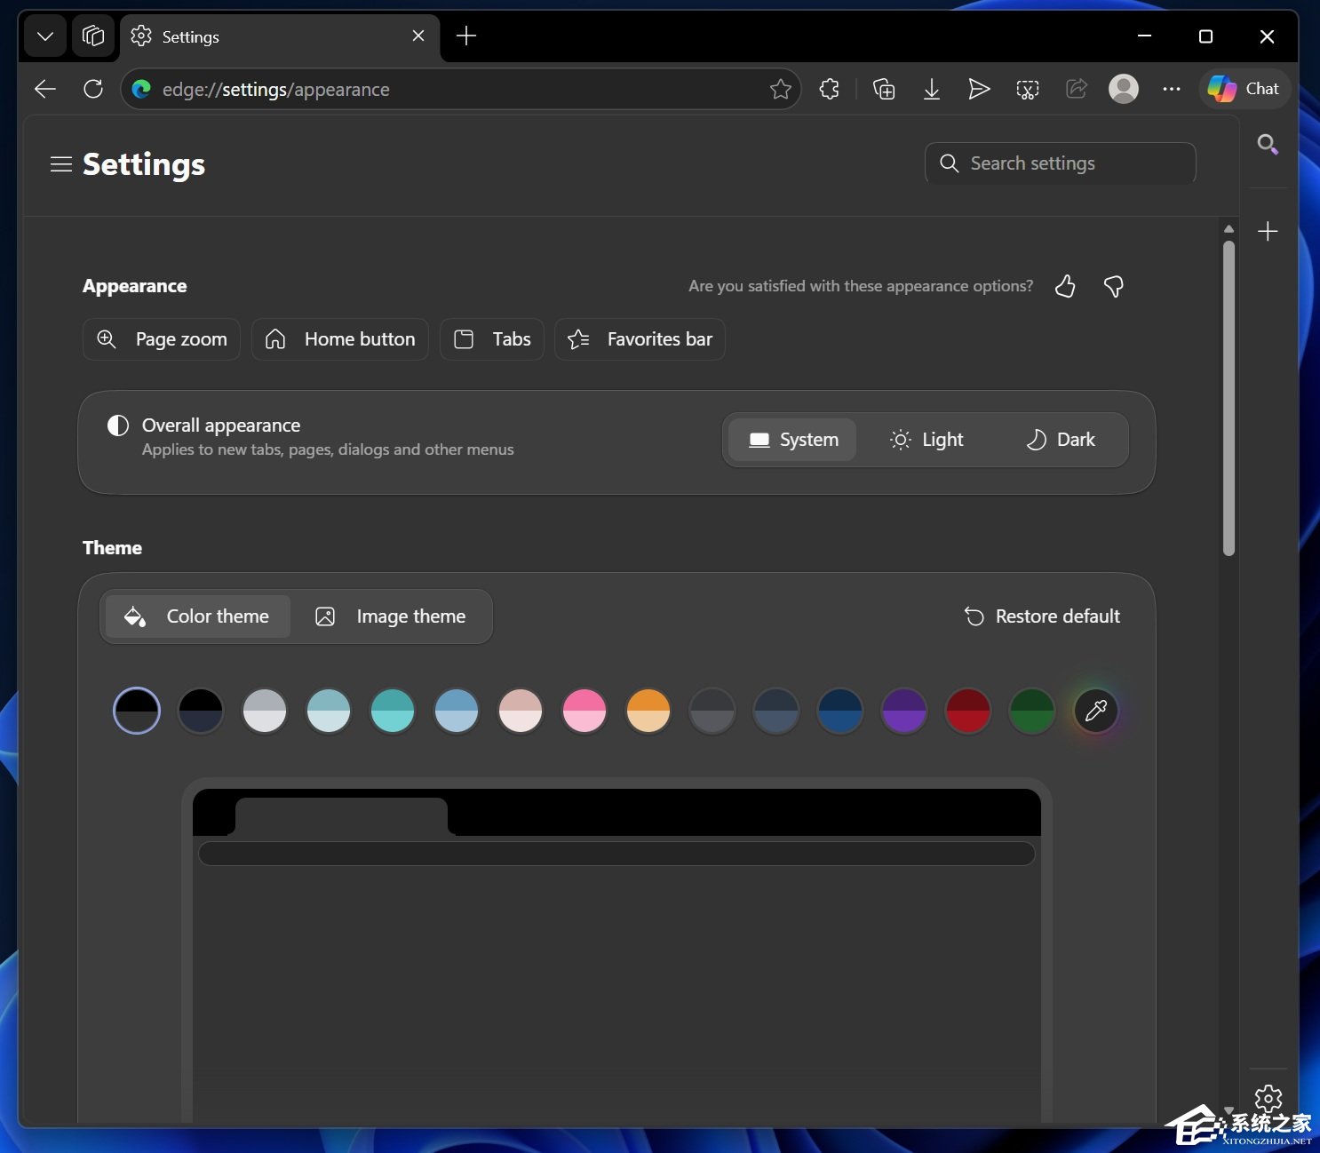
Task: Open the Downloads arrow icon
Action: click(x=932, y=89)
